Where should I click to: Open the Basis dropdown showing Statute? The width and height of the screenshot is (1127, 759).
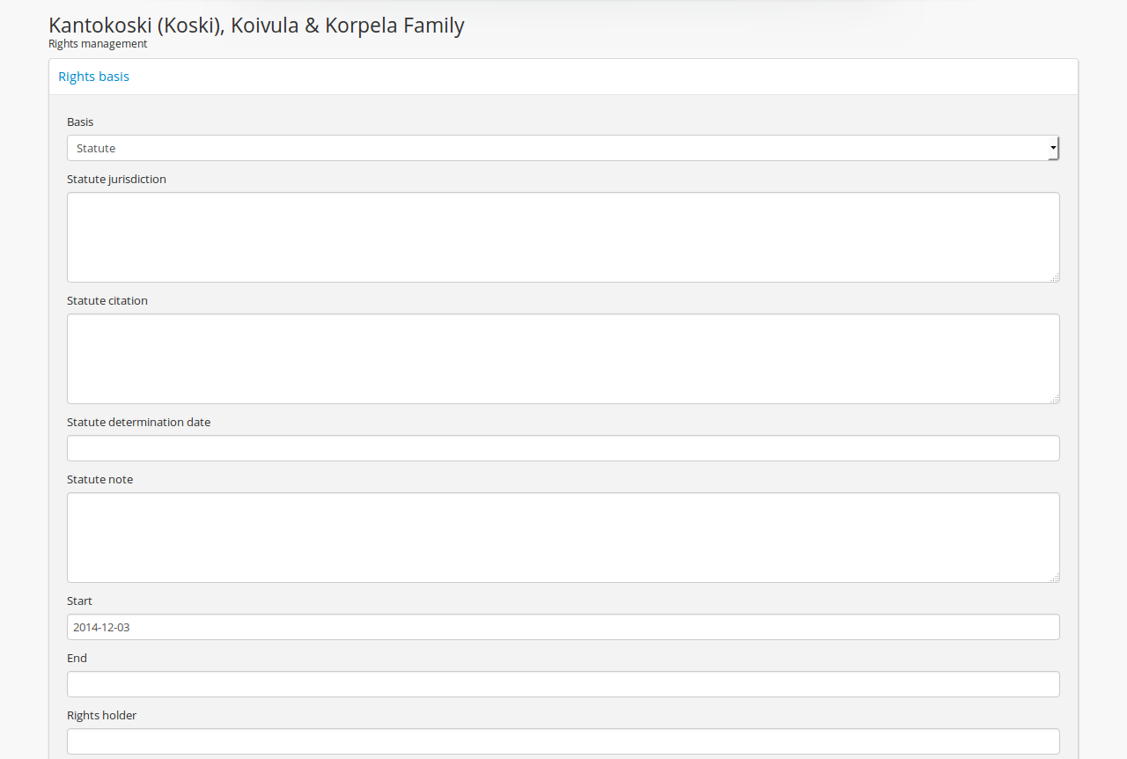(563, 148)
